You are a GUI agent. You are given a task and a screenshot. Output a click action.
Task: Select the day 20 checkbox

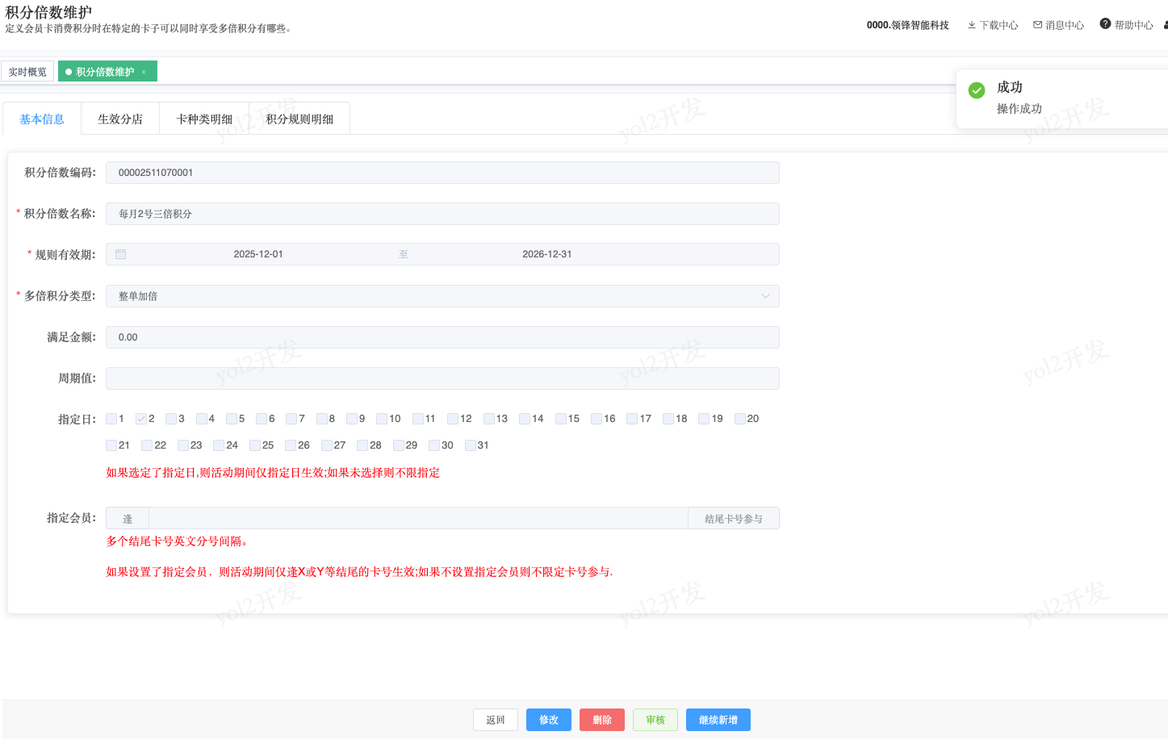(x=740, y=419)
